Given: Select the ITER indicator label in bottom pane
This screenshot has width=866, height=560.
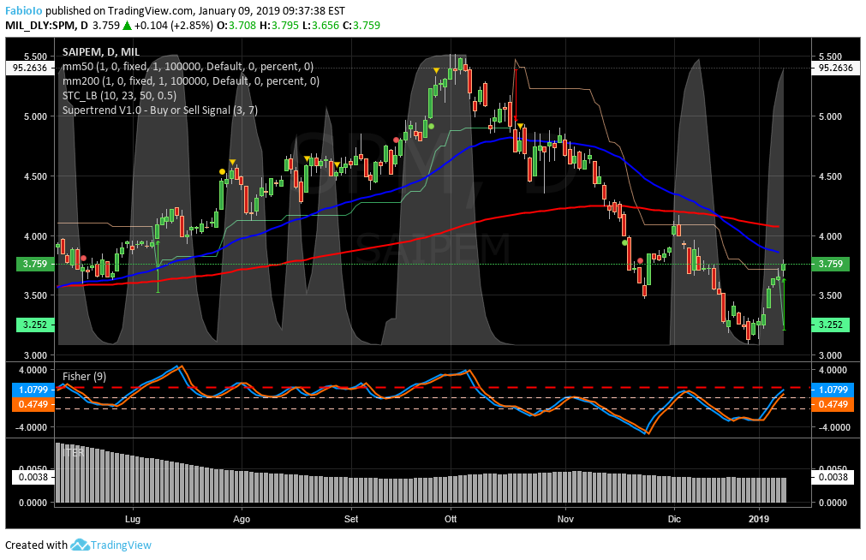Looking at the screenshot, I should click(74, 452).
